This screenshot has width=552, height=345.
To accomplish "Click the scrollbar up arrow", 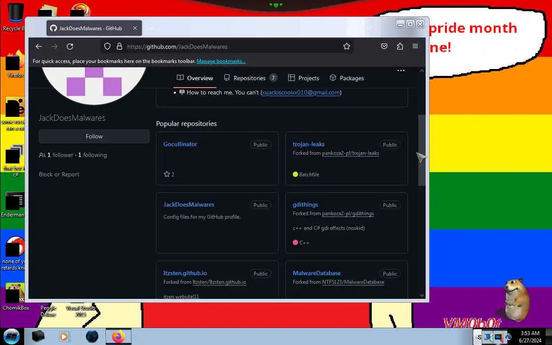I will [x=422, y=71].
